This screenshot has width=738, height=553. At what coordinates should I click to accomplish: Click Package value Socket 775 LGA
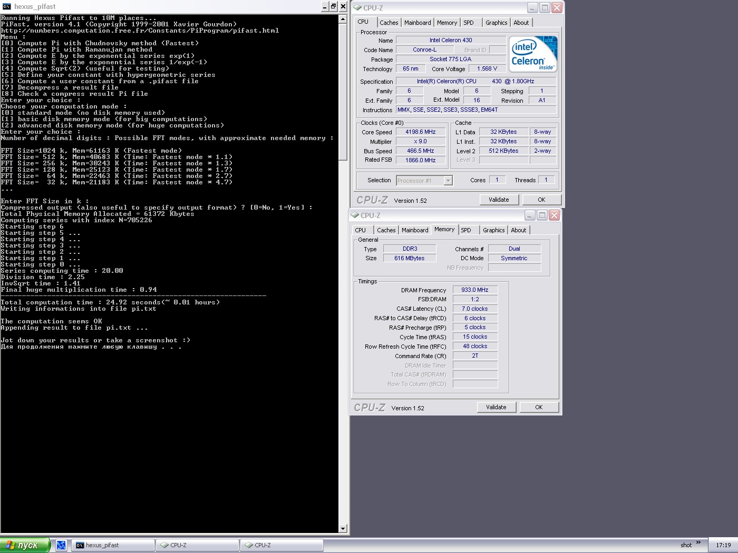pyautogui.click(x=451, y=59)
